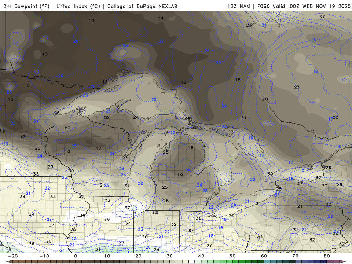This screenshot has width=352, height=264.
Task: Click the left arrow end of color bar
Action: point(9,261)
